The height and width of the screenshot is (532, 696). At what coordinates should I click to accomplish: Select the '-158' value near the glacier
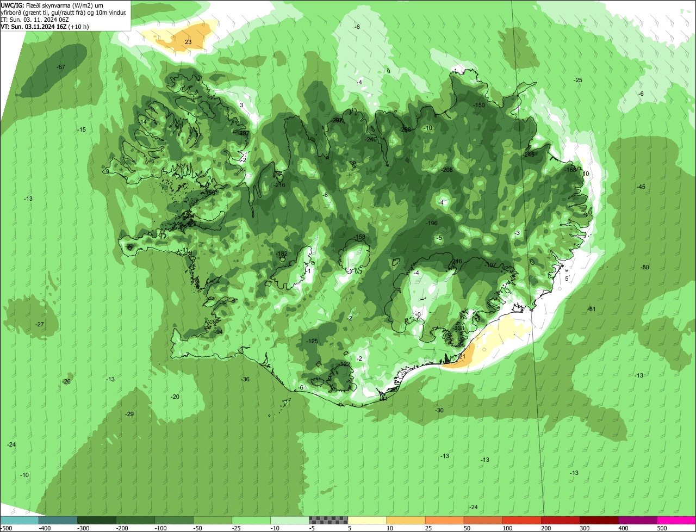point(359,237)
